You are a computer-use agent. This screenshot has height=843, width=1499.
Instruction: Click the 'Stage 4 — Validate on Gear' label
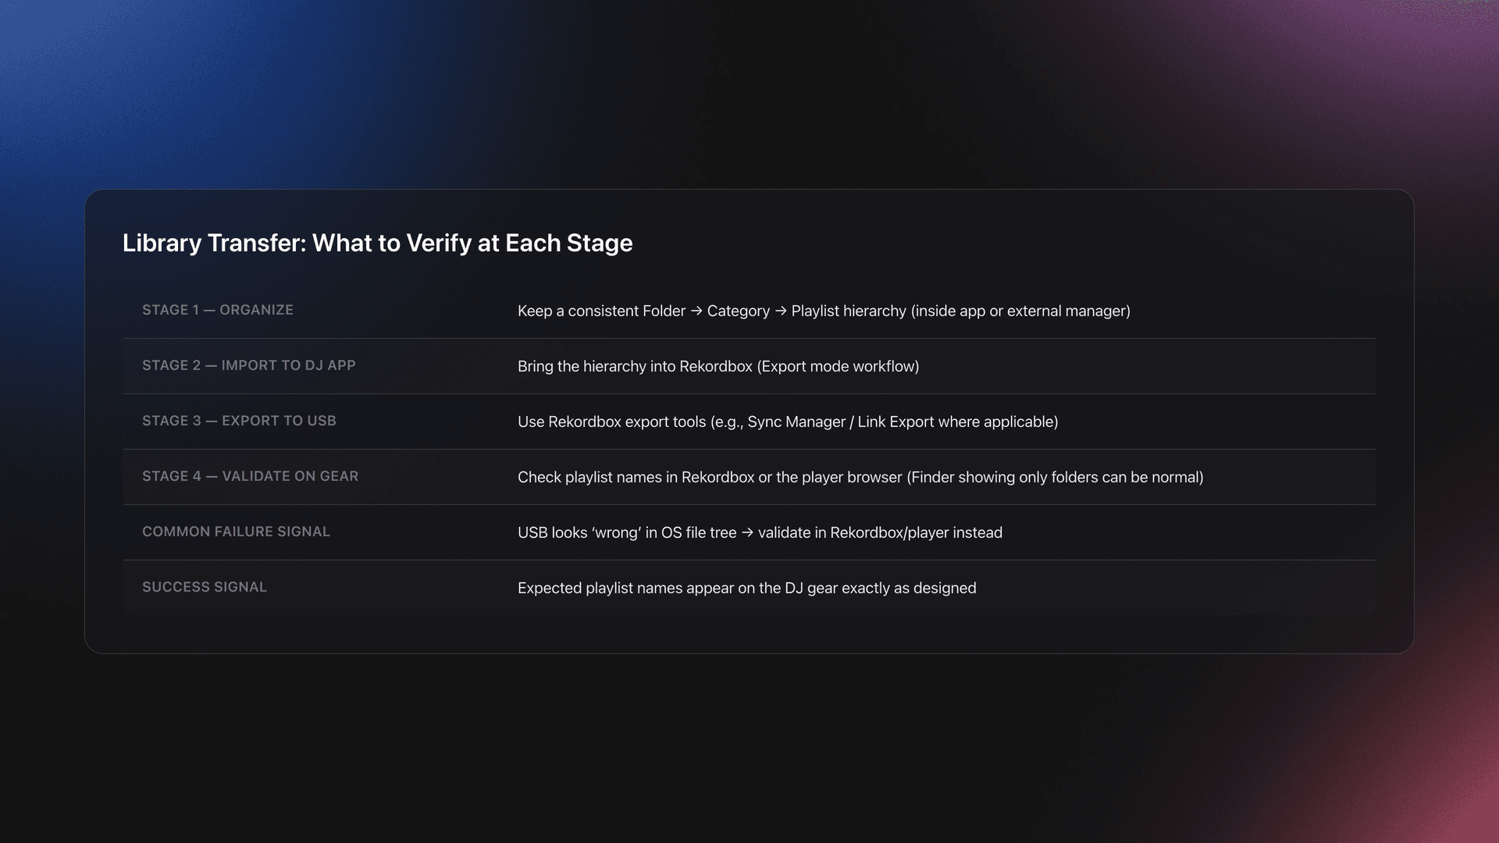(x=250, y=477)
